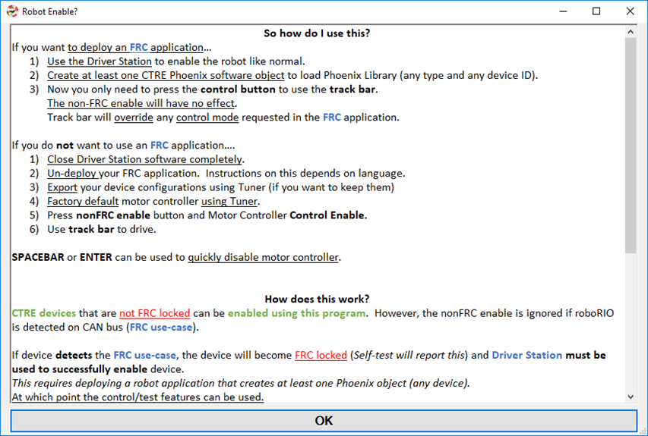Click the scrollbar up arrow
The image size is (648, 436).
tap(631, 32)
